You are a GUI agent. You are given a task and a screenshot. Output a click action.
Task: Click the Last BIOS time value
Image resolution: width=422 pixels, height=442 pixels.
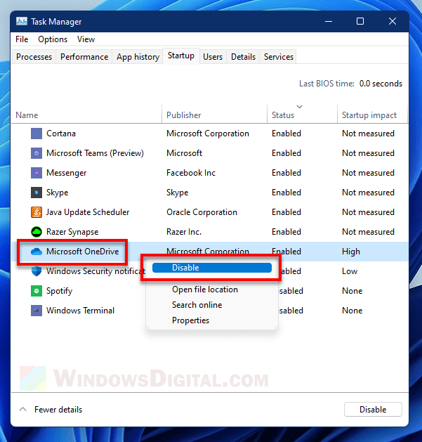(381, 84)
